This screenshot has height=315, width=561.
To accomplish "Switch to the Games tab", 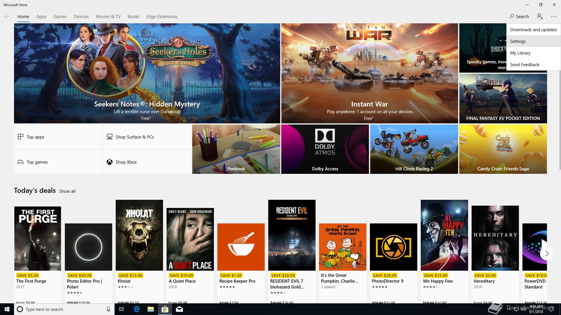I will coord(60,17).
